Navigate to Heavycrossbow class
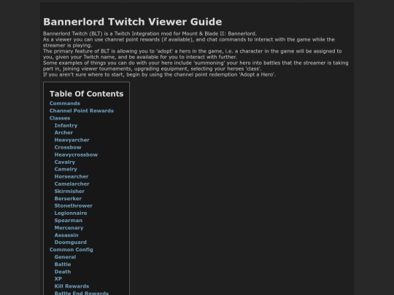 pyautogui.click(x=76, y=154)
